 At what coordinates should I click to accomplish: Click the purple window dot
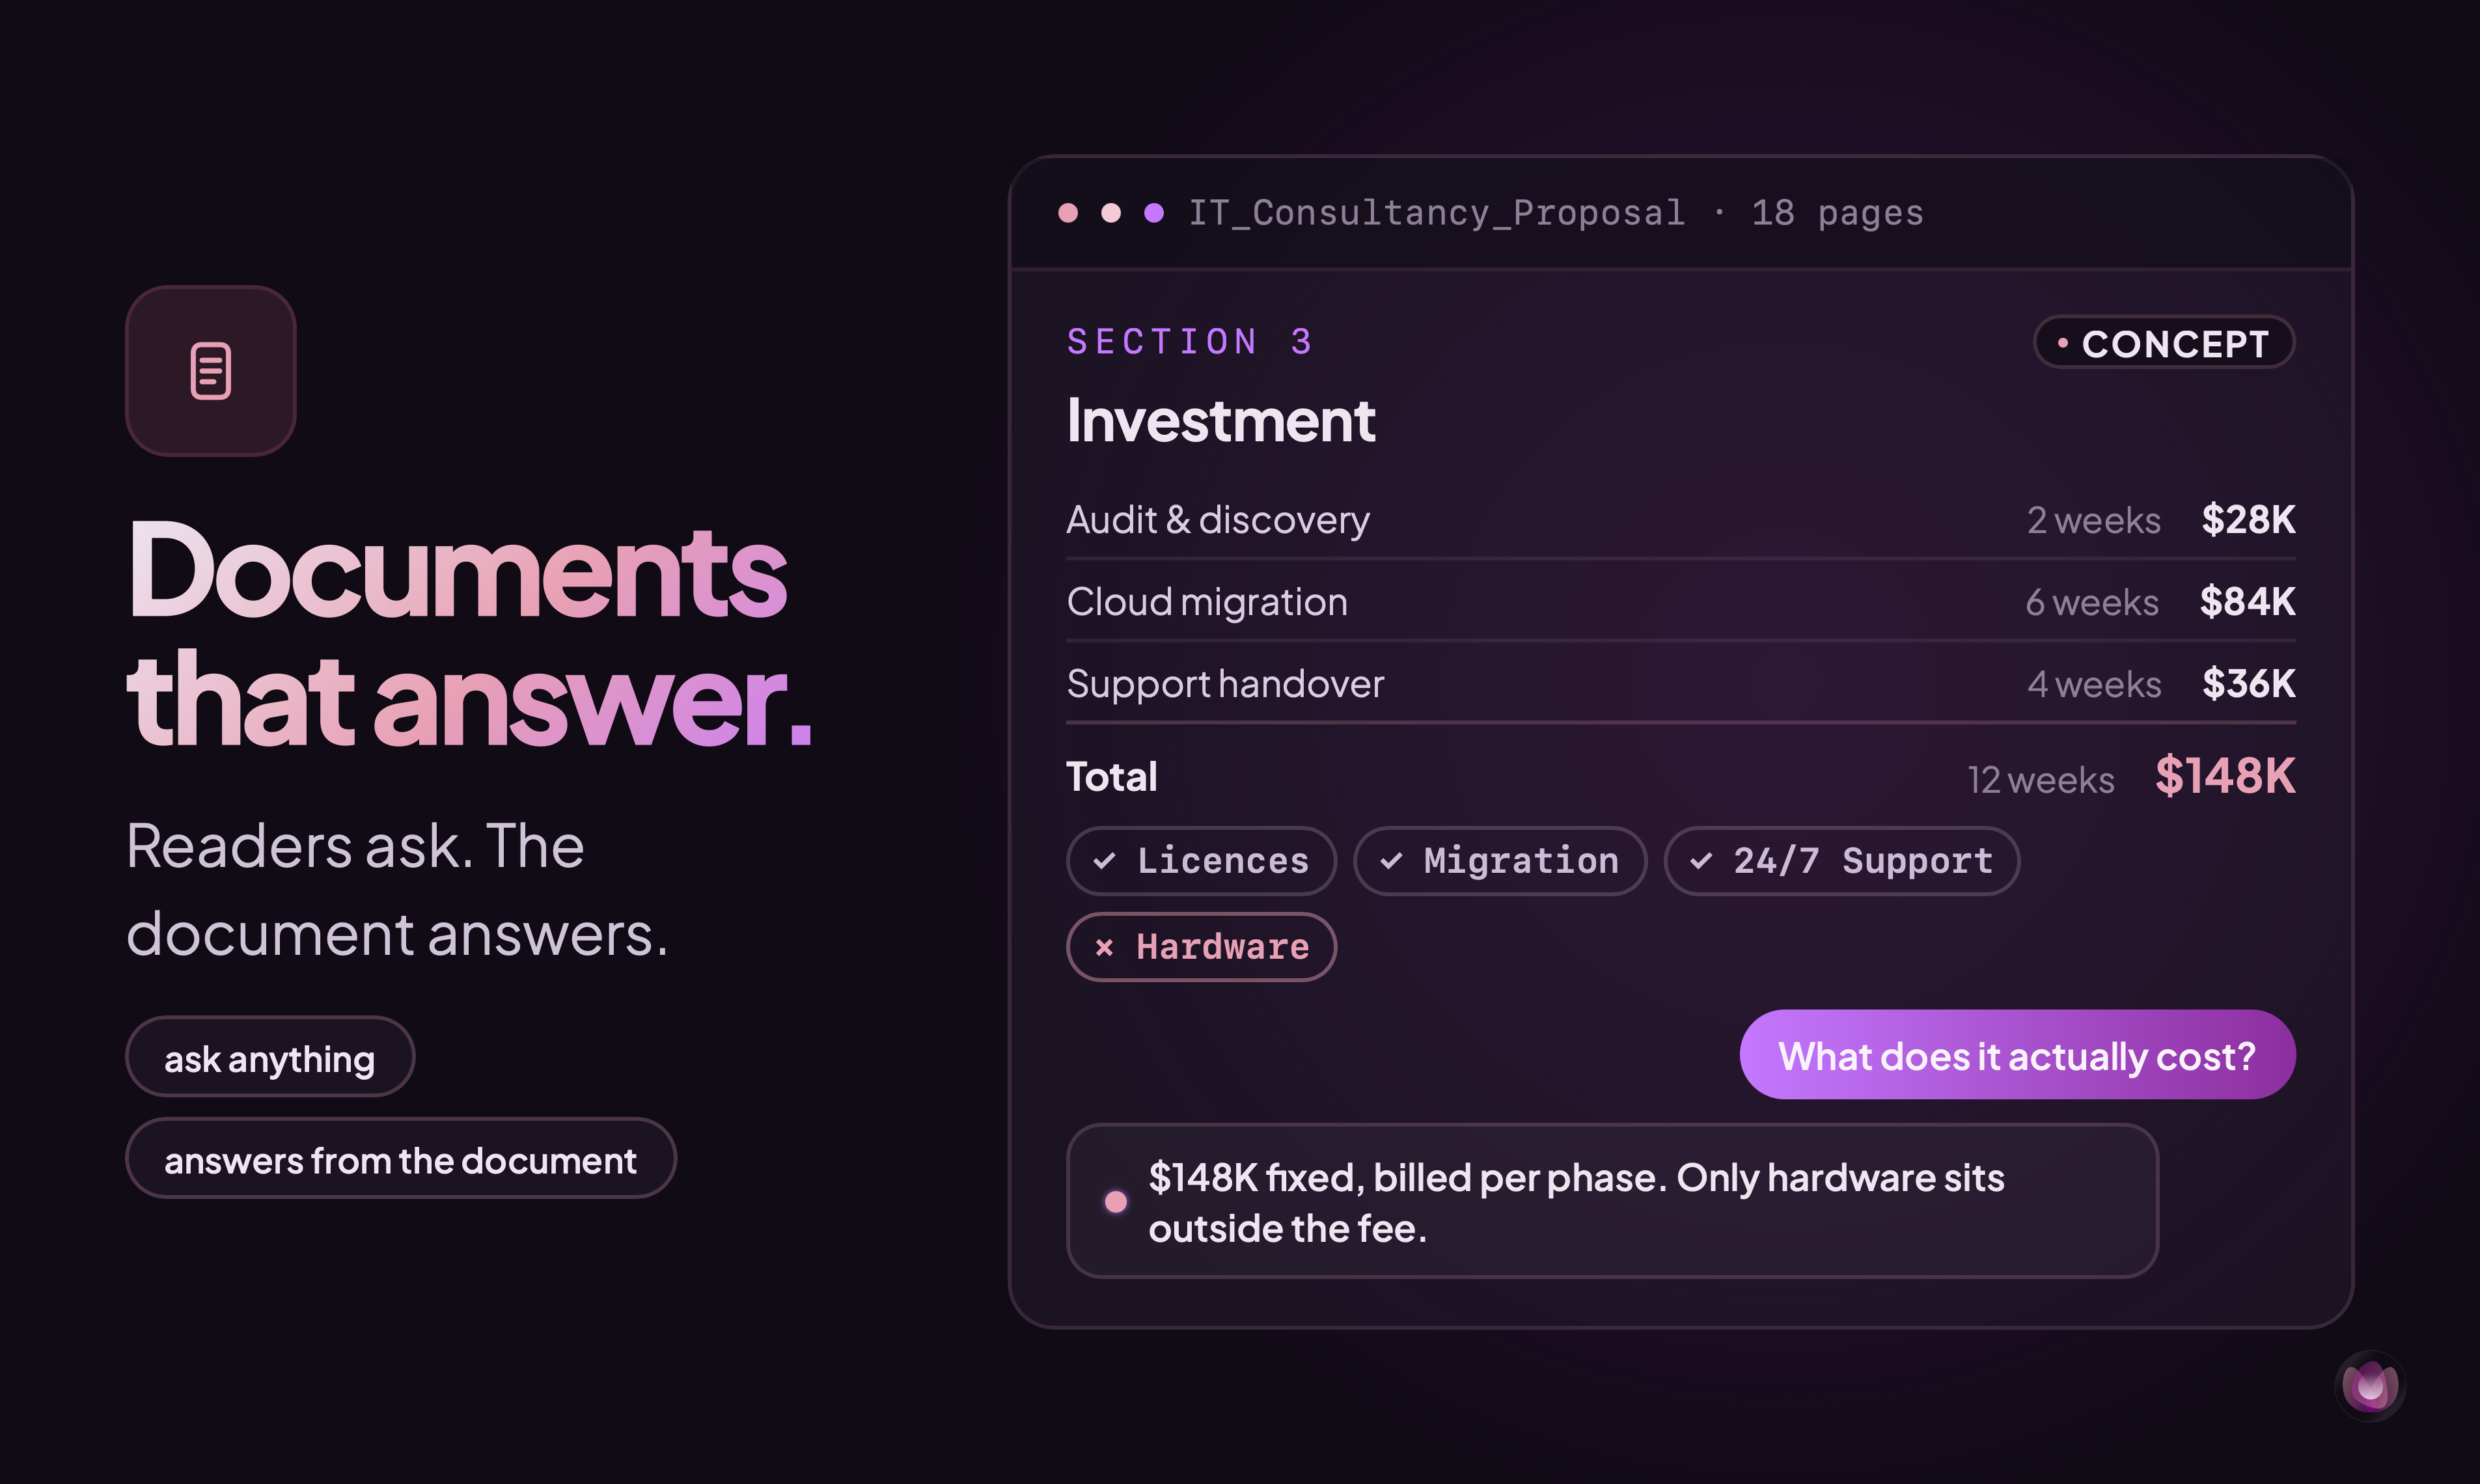pyautogui.click(x=1154, y=213)
